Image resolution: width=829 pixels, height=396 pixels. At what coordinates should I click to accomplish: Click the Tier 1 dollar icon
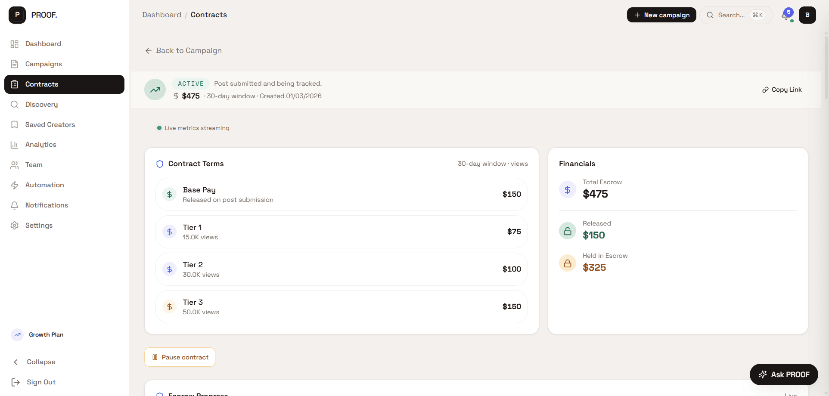(x=169, y=232)
